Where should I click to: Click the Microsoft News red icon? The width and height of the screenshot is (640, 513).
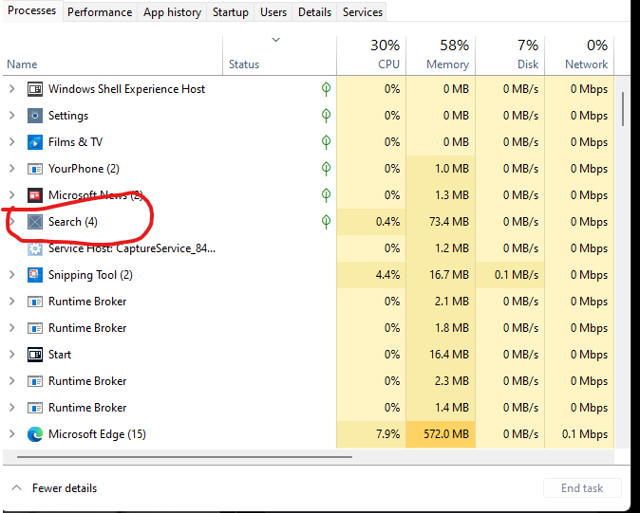point(35,195)
